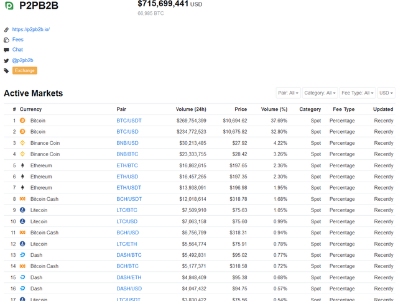398x301 pixels.
Task: Open the DASH/ETH pair link
Action: click(x=129, y=277)
